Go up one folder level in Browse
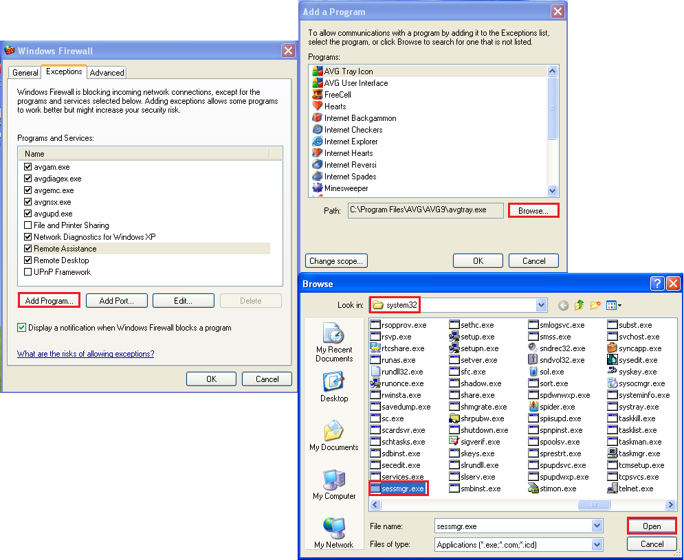The height and width of the screenshot is (560, 684). point(580,305)
